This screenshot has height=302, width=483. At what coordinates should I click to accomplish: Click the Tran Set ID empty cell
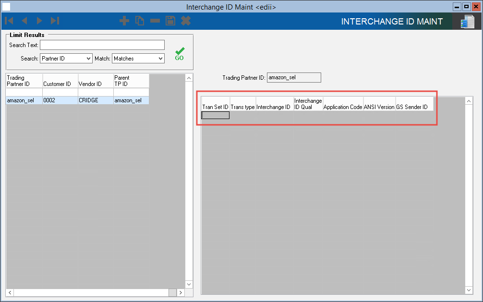click(215, 115)
